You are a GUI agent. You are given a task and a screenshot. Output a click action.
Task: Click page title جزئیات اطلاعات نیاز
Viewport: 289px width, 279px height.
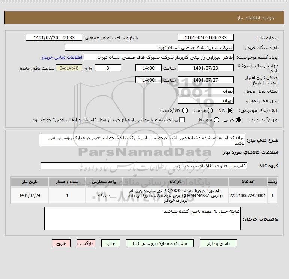point(256,18)
